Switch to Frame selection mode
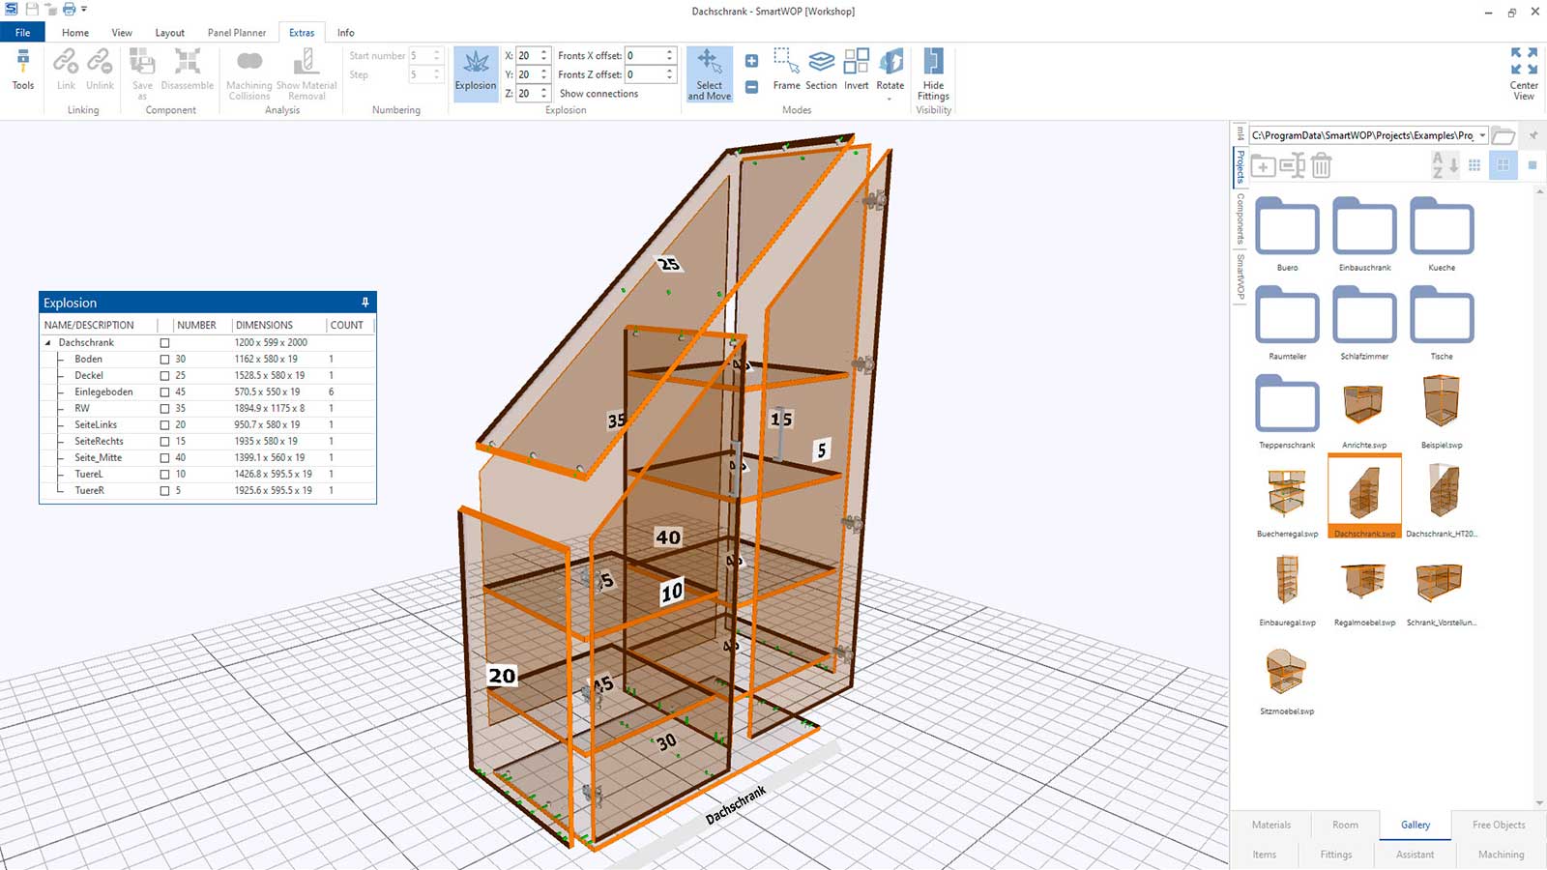 [x=786, y=70]
